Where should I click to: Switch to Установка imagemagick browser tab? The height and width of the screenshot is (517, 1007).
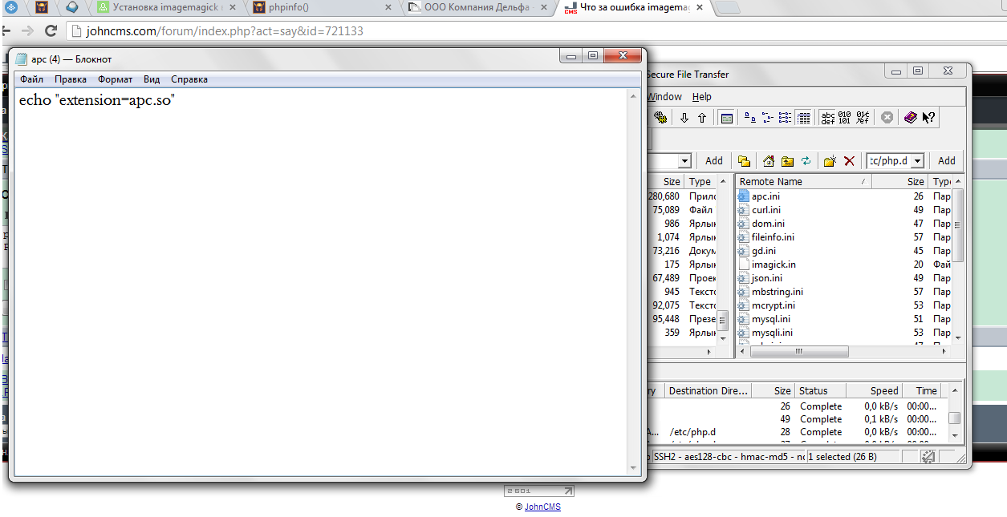164,8
